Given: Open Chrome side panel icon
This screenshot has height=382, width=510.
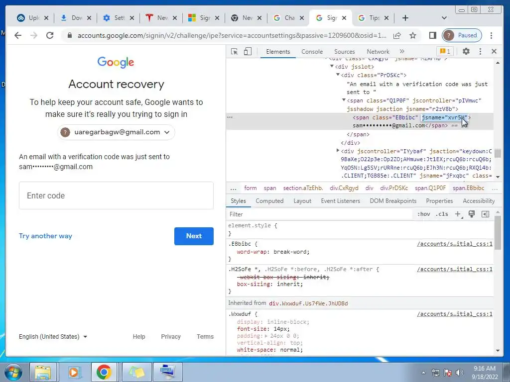Looking at the screenshot, I should tap(433, 35).
